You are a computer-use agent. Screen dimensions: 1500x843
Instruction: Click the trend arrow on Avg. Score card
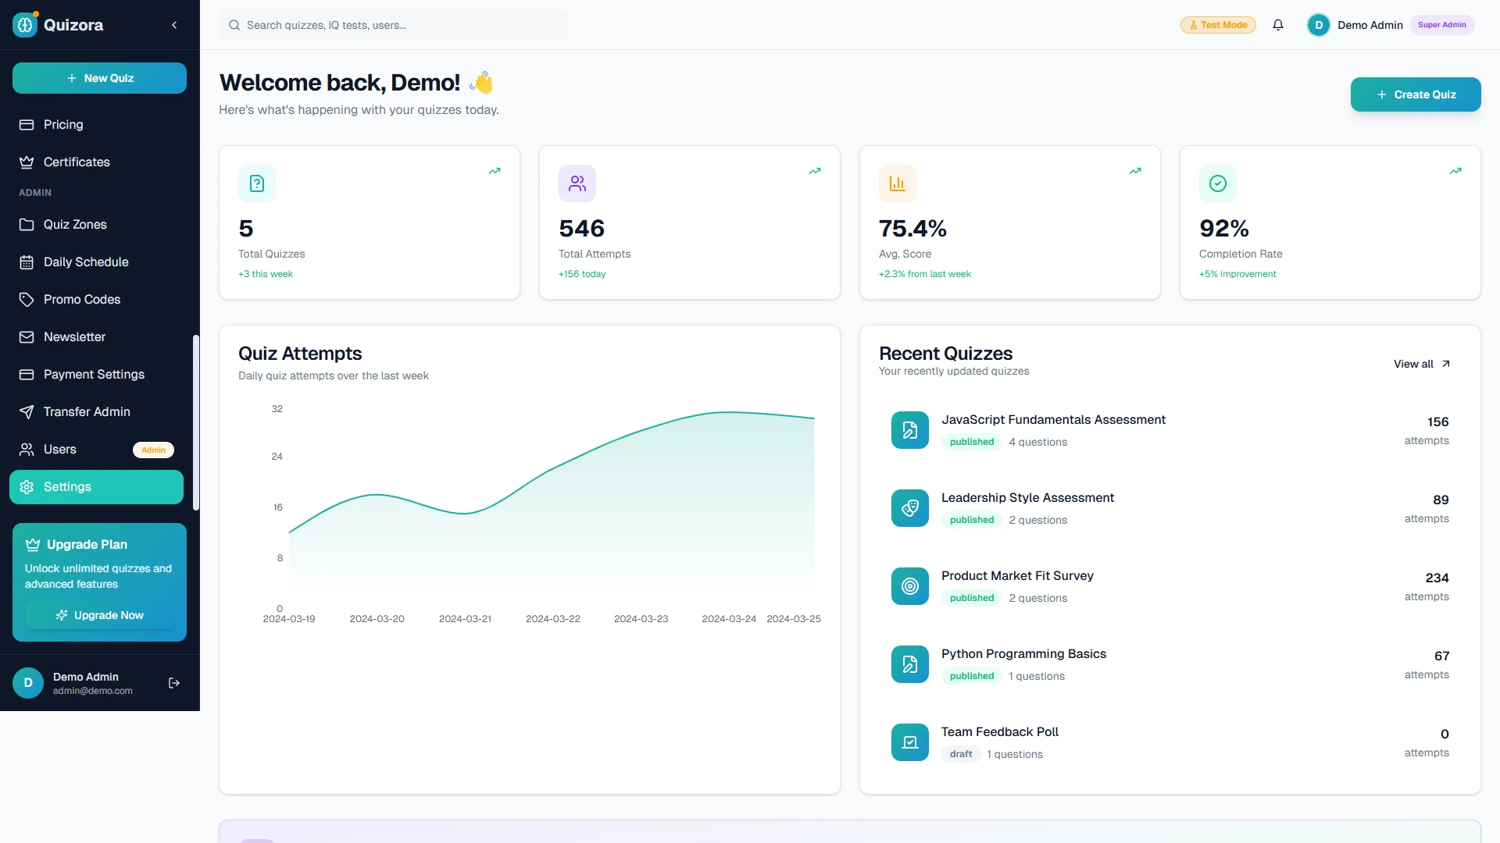1135,171
